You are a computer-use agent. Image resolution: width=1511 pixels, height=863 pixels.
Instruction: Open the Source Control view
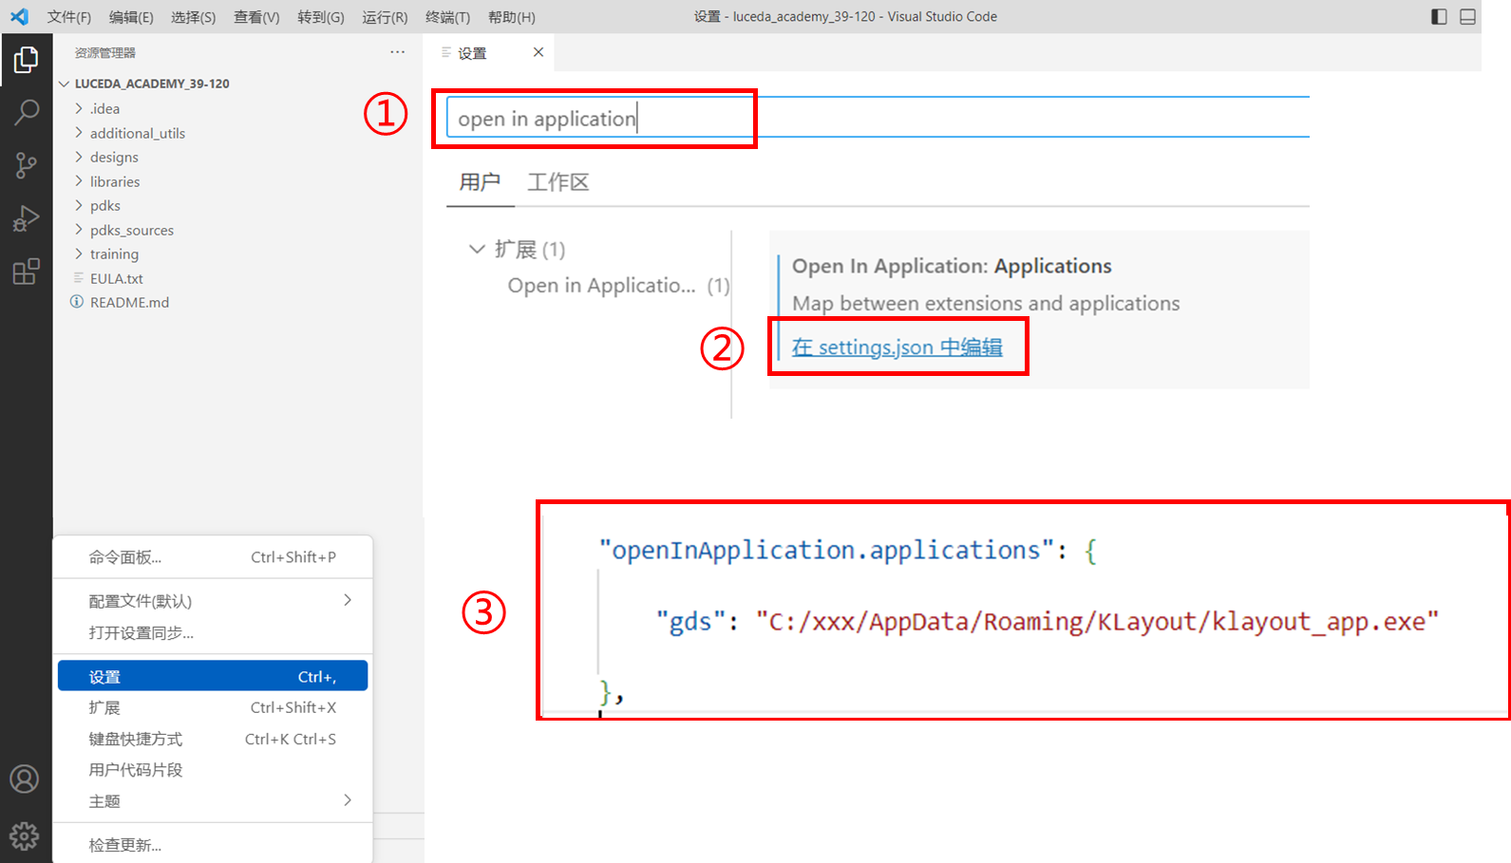tap(26, 166)
